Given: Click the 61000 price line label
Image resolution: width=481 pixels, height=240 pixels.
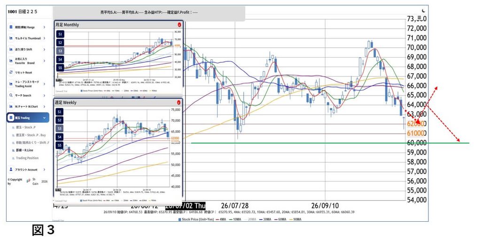Looking at the screenshot, I should (416, 133).
